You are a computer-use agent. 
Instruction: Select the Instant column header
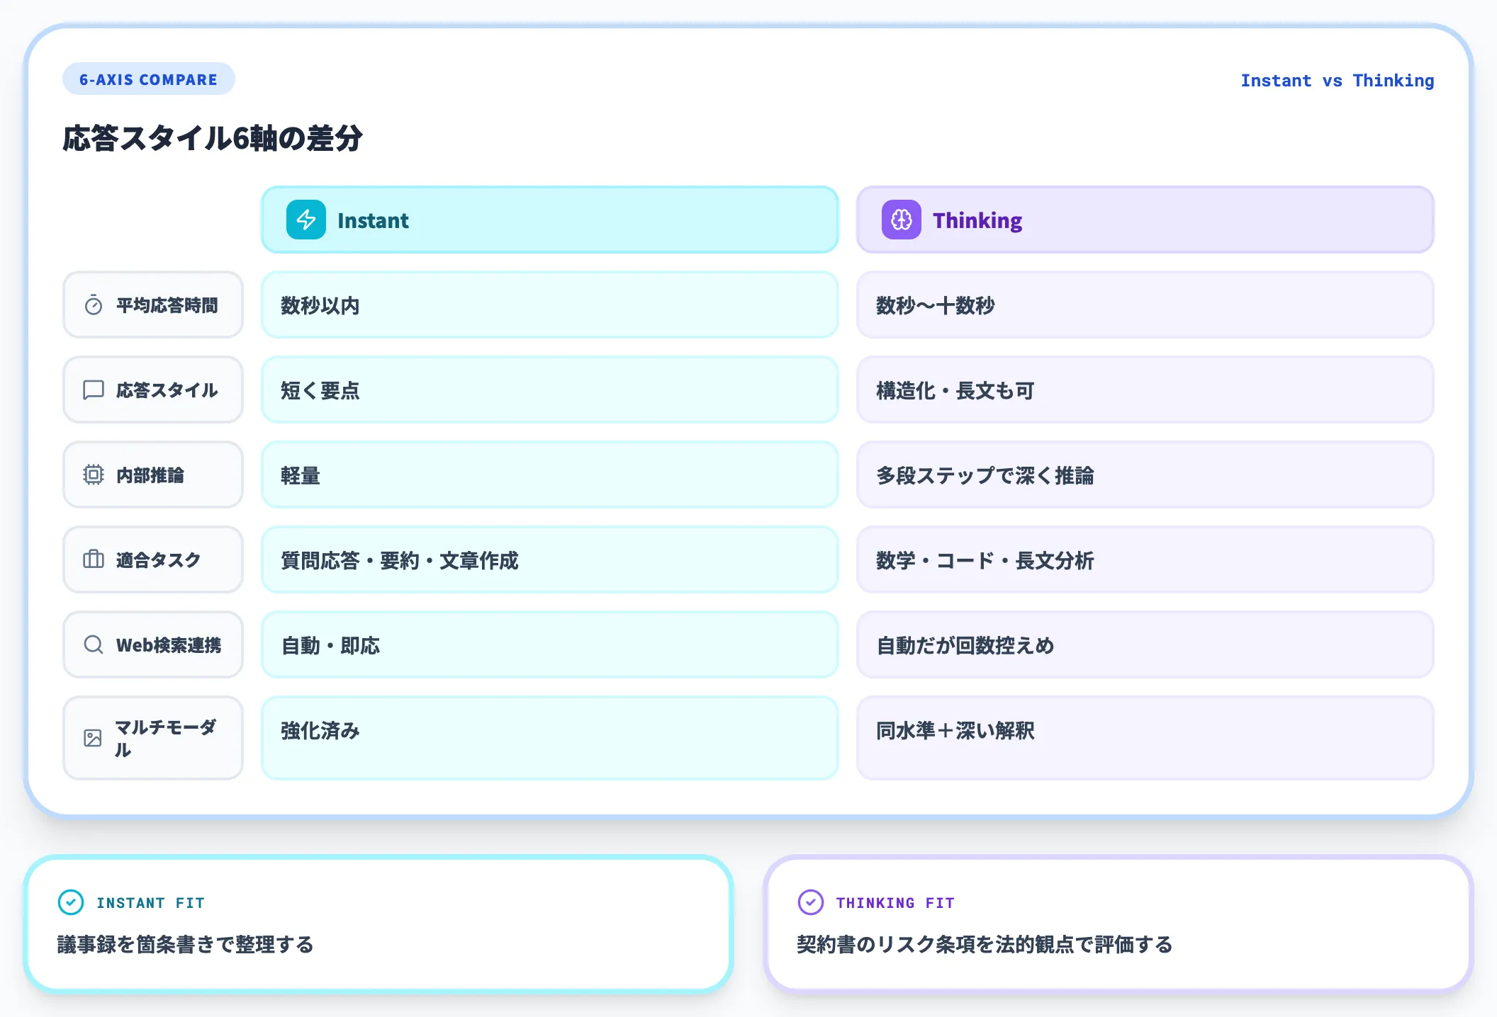[x=550, y=220]
